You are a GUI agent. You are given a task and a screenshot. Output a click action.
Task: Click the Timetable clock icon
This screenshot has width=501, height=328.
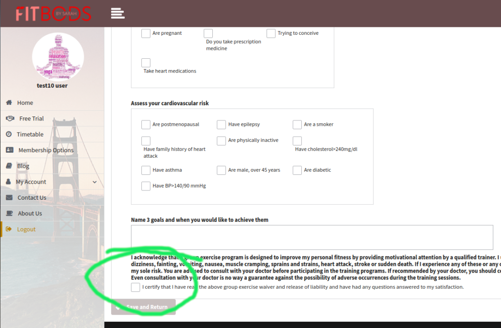point(9,134)
